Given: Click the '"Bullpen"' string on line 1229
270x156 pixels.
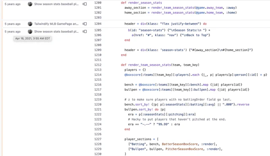Looking at the screenshot, I should (x=138, y=149).
